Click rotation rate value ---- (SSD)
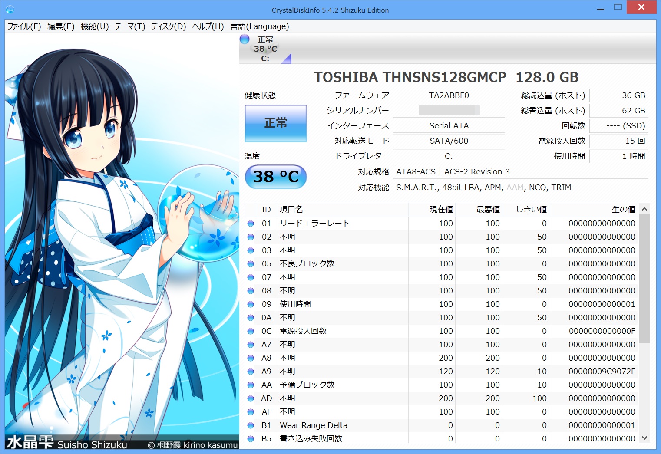The width and height of the screenshot is (661, 454). pos(618,126)
